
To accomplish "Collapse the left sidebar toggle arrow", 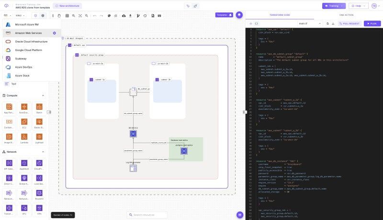I will [x=49, y=112].
